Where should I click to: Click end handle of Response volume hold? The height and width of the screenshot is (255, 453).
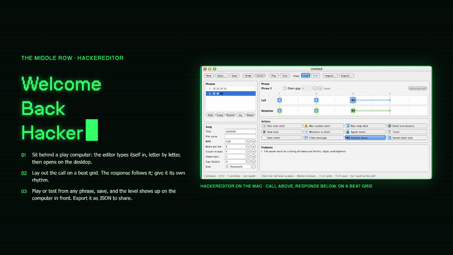pyautogui.click(x=389, y=110)
